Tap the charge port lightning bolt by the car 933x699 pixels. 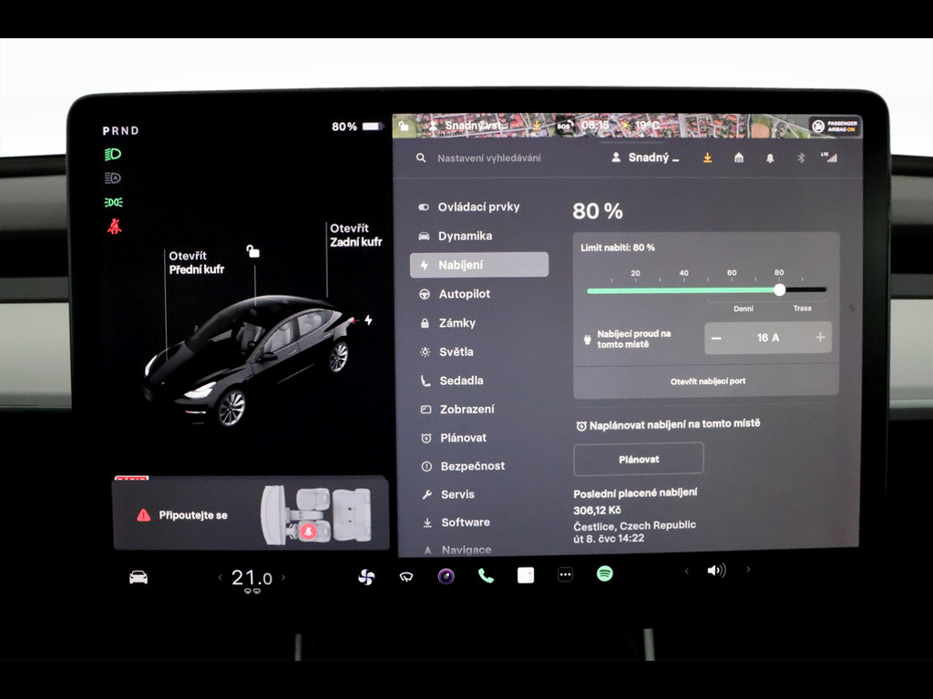[x=368, y=320]
